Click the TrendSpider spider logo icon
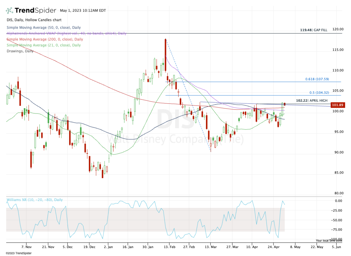The width and height of the screenshot is (351, 256). point(9,11)
